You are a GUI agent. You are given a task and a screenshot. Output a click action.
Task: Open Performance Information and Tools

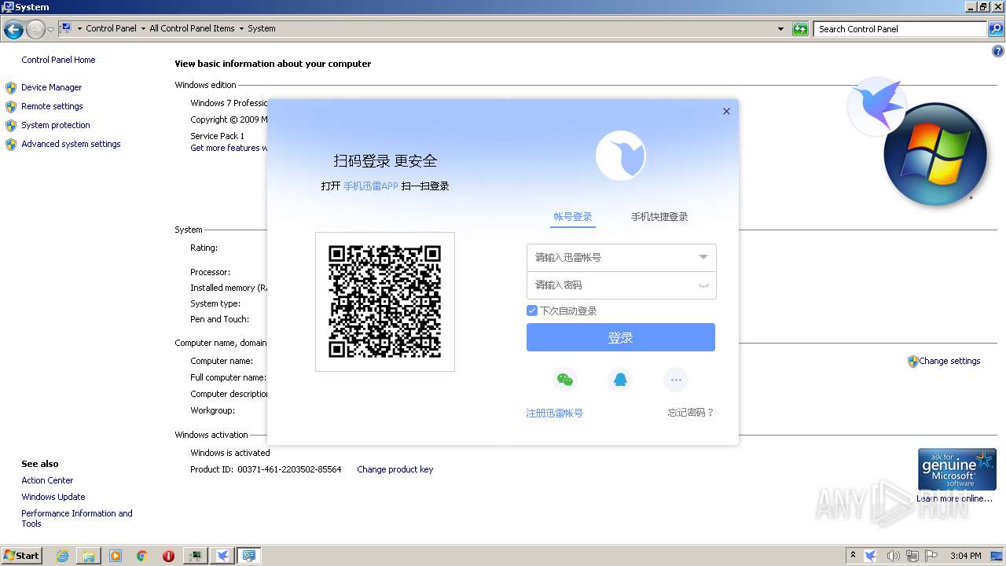(77, 518)
